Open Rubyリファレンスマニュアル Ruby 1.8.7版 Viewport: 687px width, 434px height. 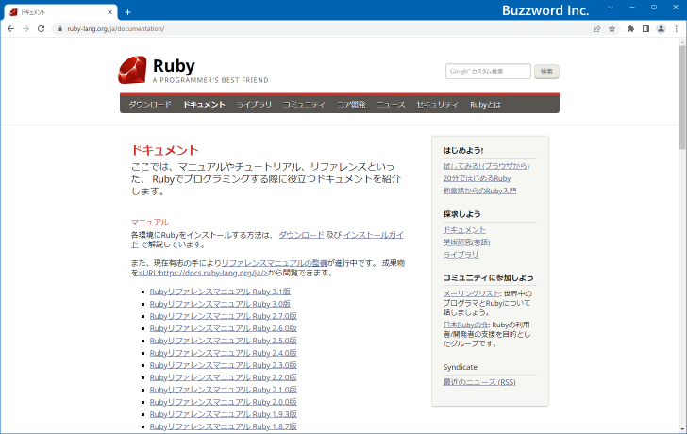(223, 426)
